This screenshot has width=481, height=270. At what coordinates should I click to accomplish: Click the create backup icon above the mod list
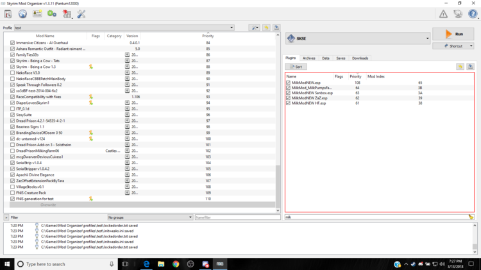pyautogui.click(x=276, y=28)
